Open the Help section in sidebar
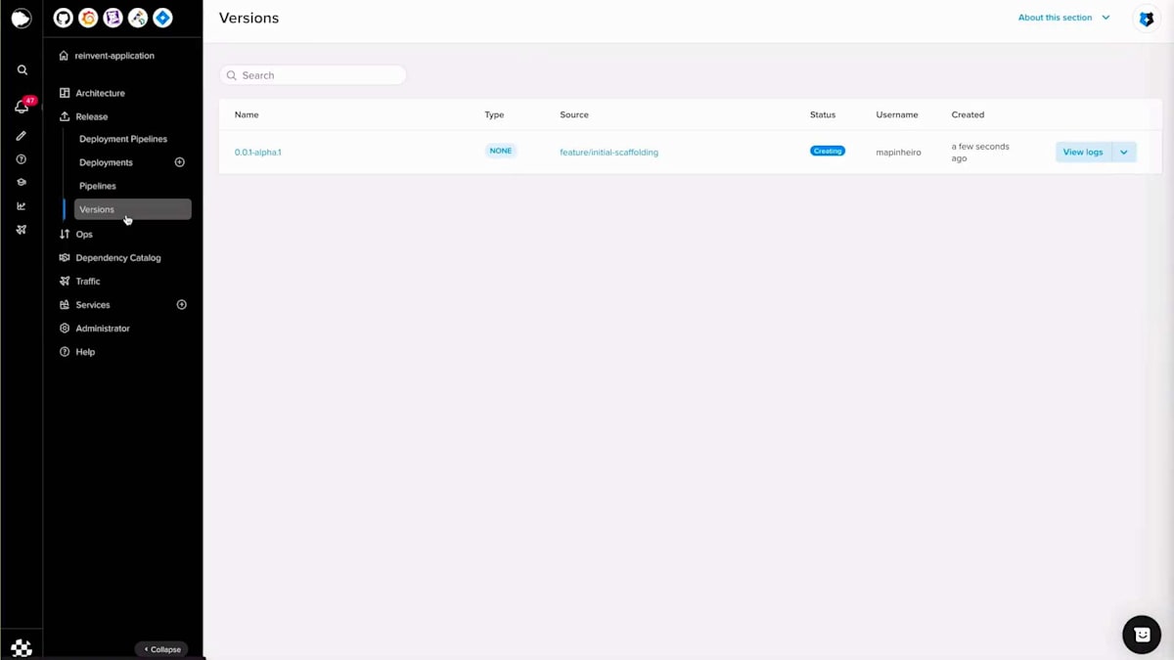1174x660 pixels. [x=77, y=352]
